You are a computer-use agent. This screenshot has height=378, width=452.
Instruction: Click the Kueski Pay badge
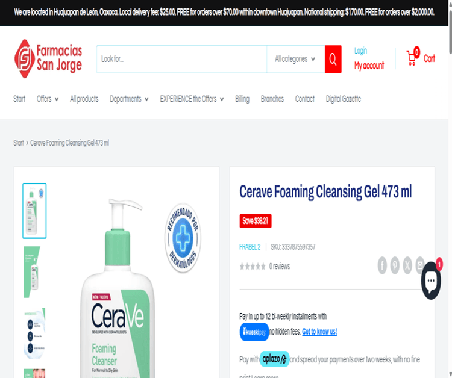[x=254, y=332]
